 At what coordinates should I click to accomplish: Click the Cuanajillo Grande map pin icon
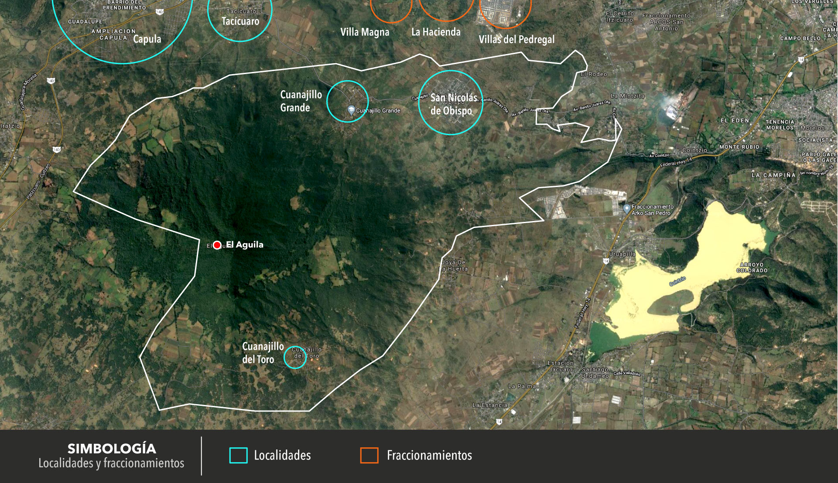click(351, 110)
